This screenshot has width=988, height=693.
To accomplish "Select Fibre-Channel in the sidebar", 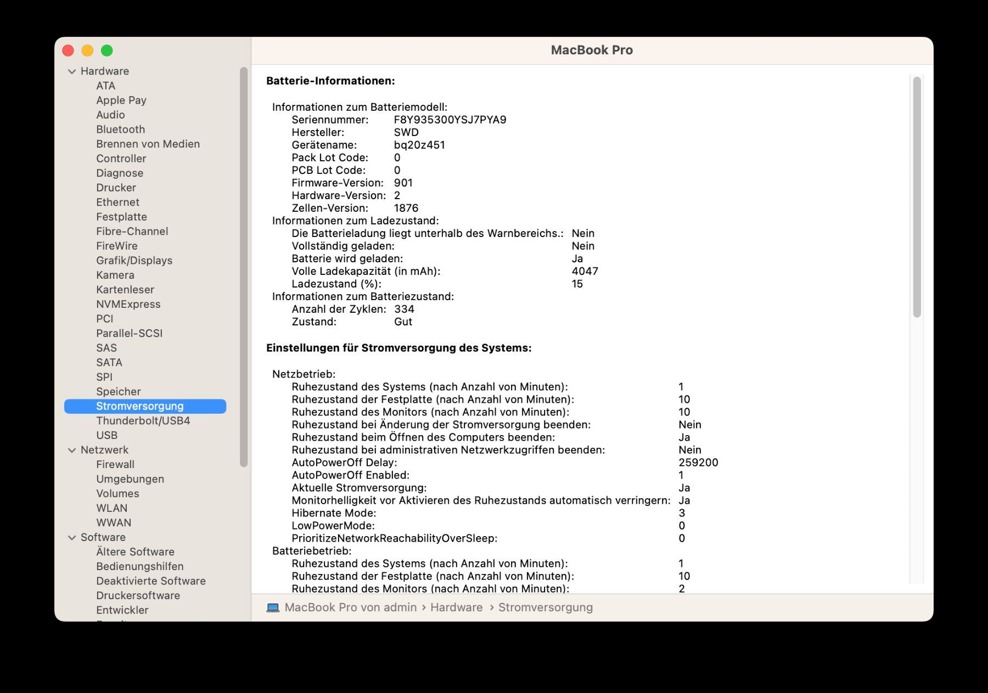I will [x=132, y=231].
